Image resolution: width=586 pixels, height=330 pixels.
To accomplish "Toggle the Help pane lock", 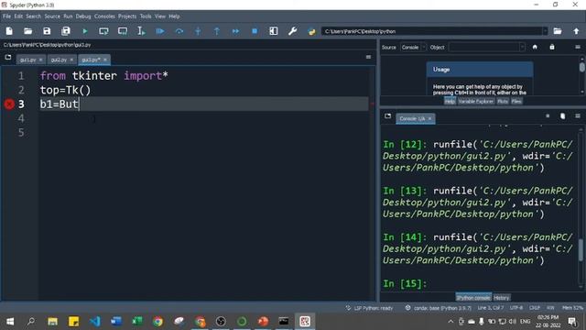I will tap(552, 47).
